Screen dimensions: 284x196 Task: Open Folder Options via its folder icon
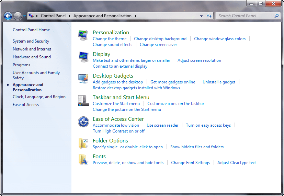click(83, 143)
